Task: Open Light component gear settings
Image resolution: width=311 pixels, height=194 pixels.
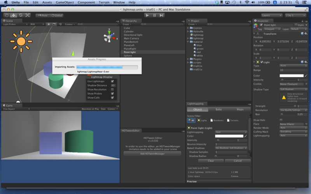Action: 306,62
